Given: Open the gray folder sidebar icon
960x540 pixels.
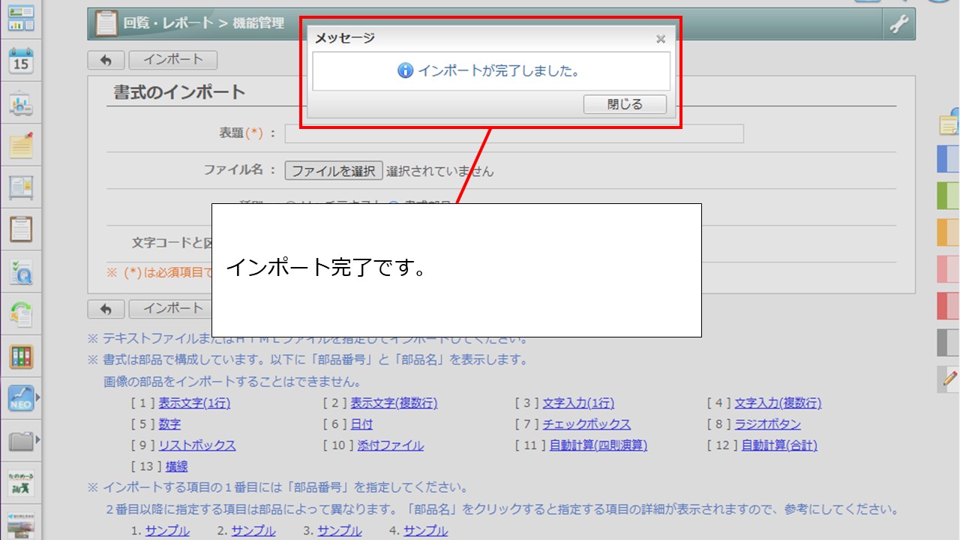Looking at the screenshot, I should coord(21,440).
